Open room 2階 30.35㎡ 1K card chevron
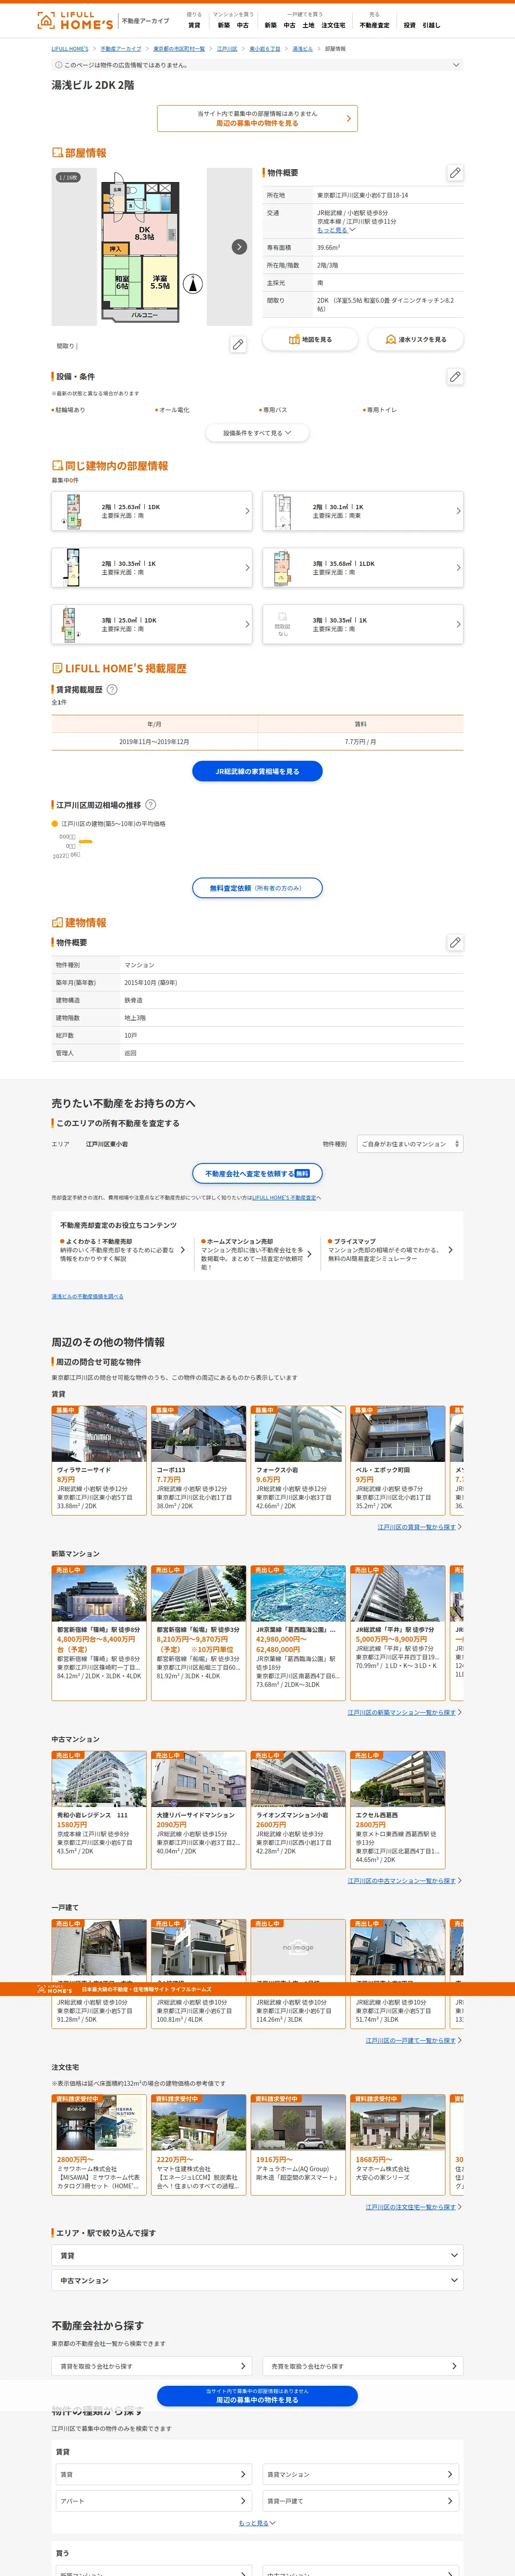 (247, 568)
